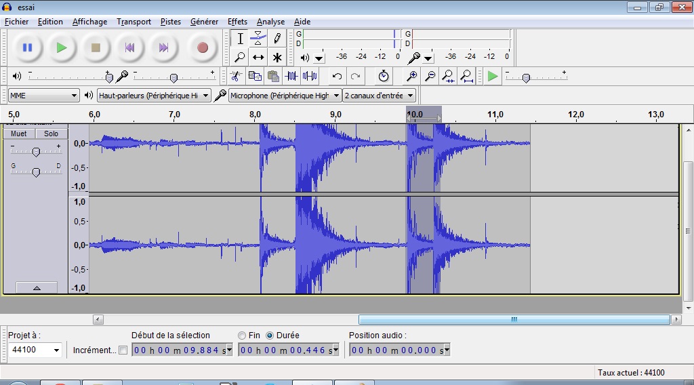This screenshot has height=385, width=694.
Task: Open the Sync-Lock tracks clock icon
Action: 384,76
